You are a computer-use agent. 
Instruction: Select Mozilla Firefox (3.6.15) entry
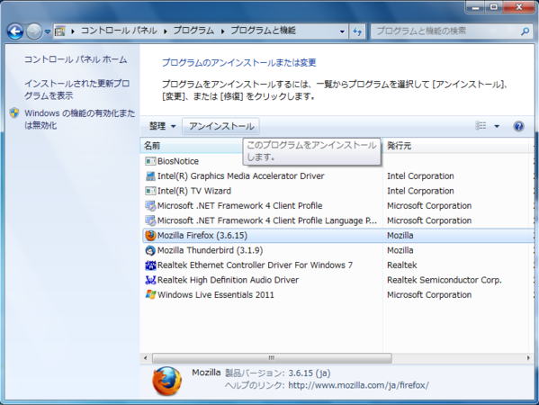202,236
